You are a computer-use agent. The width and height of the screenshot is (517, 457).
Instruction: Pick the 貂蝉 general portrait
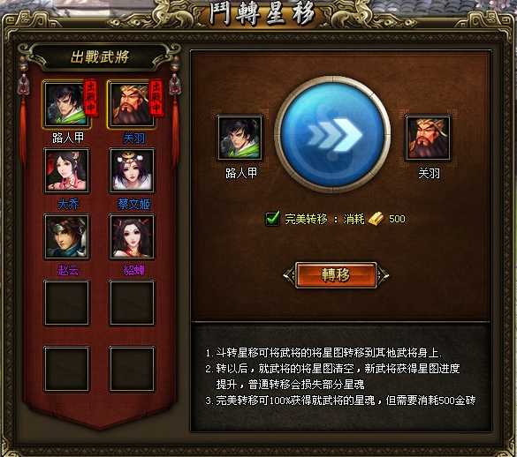click(132, 236)
